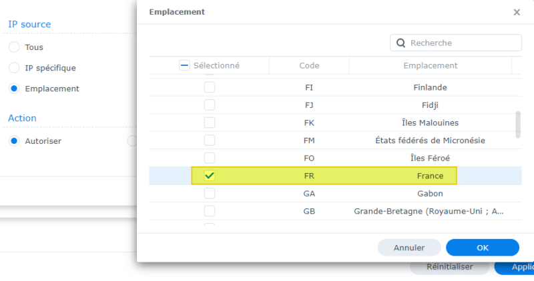Select the Emplacement radio button
This screenshot has width=534, height=281.
point(14,89)
